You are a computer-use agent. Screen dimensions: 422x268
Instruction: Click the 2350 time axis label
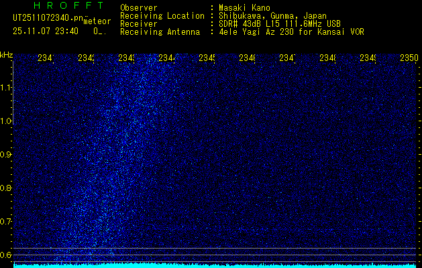[x=409, y=58]
